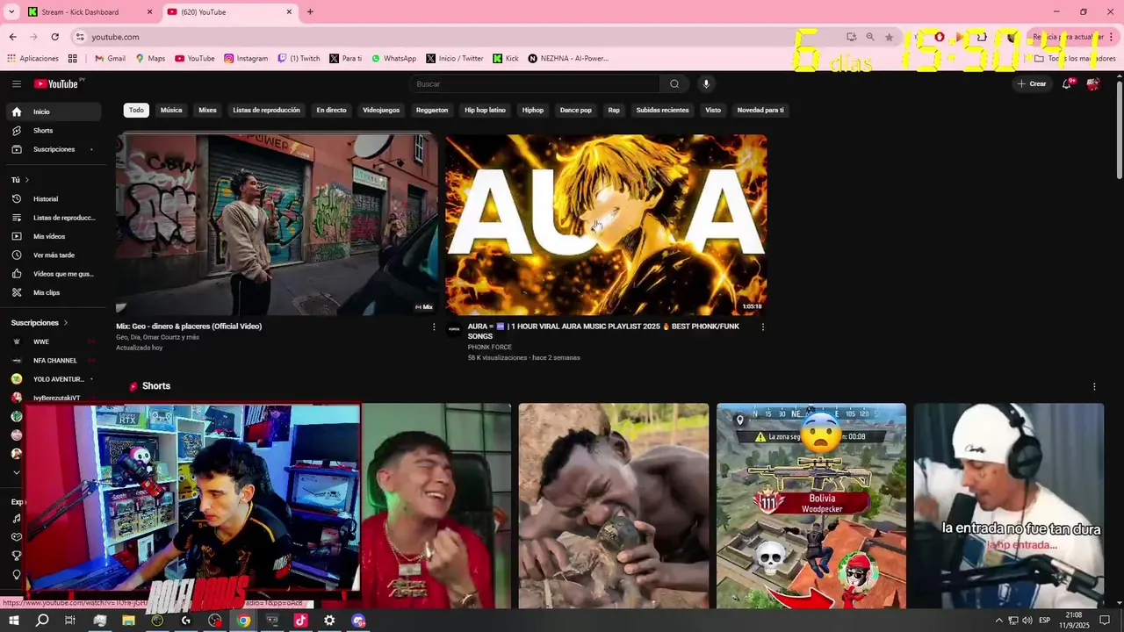Select the Hip hop latino chip
This screenshot has height=632, width=1124.
click(x=485, y=110)
